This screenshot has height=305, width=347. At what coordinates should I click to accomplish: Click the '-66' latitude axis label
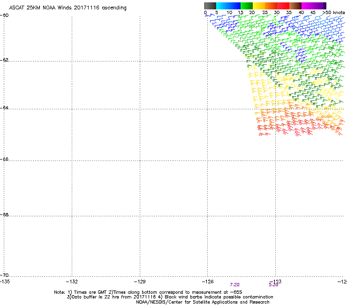pos(4,159)
